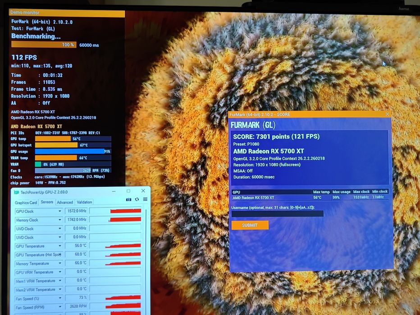Click the 73 % fan speed value
Screen dimensions: 420x315
coord(77,297)
